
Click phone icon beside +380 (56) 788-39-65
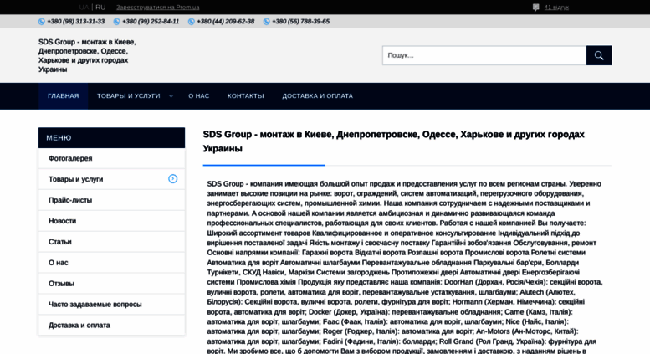[x=267, y=22]
